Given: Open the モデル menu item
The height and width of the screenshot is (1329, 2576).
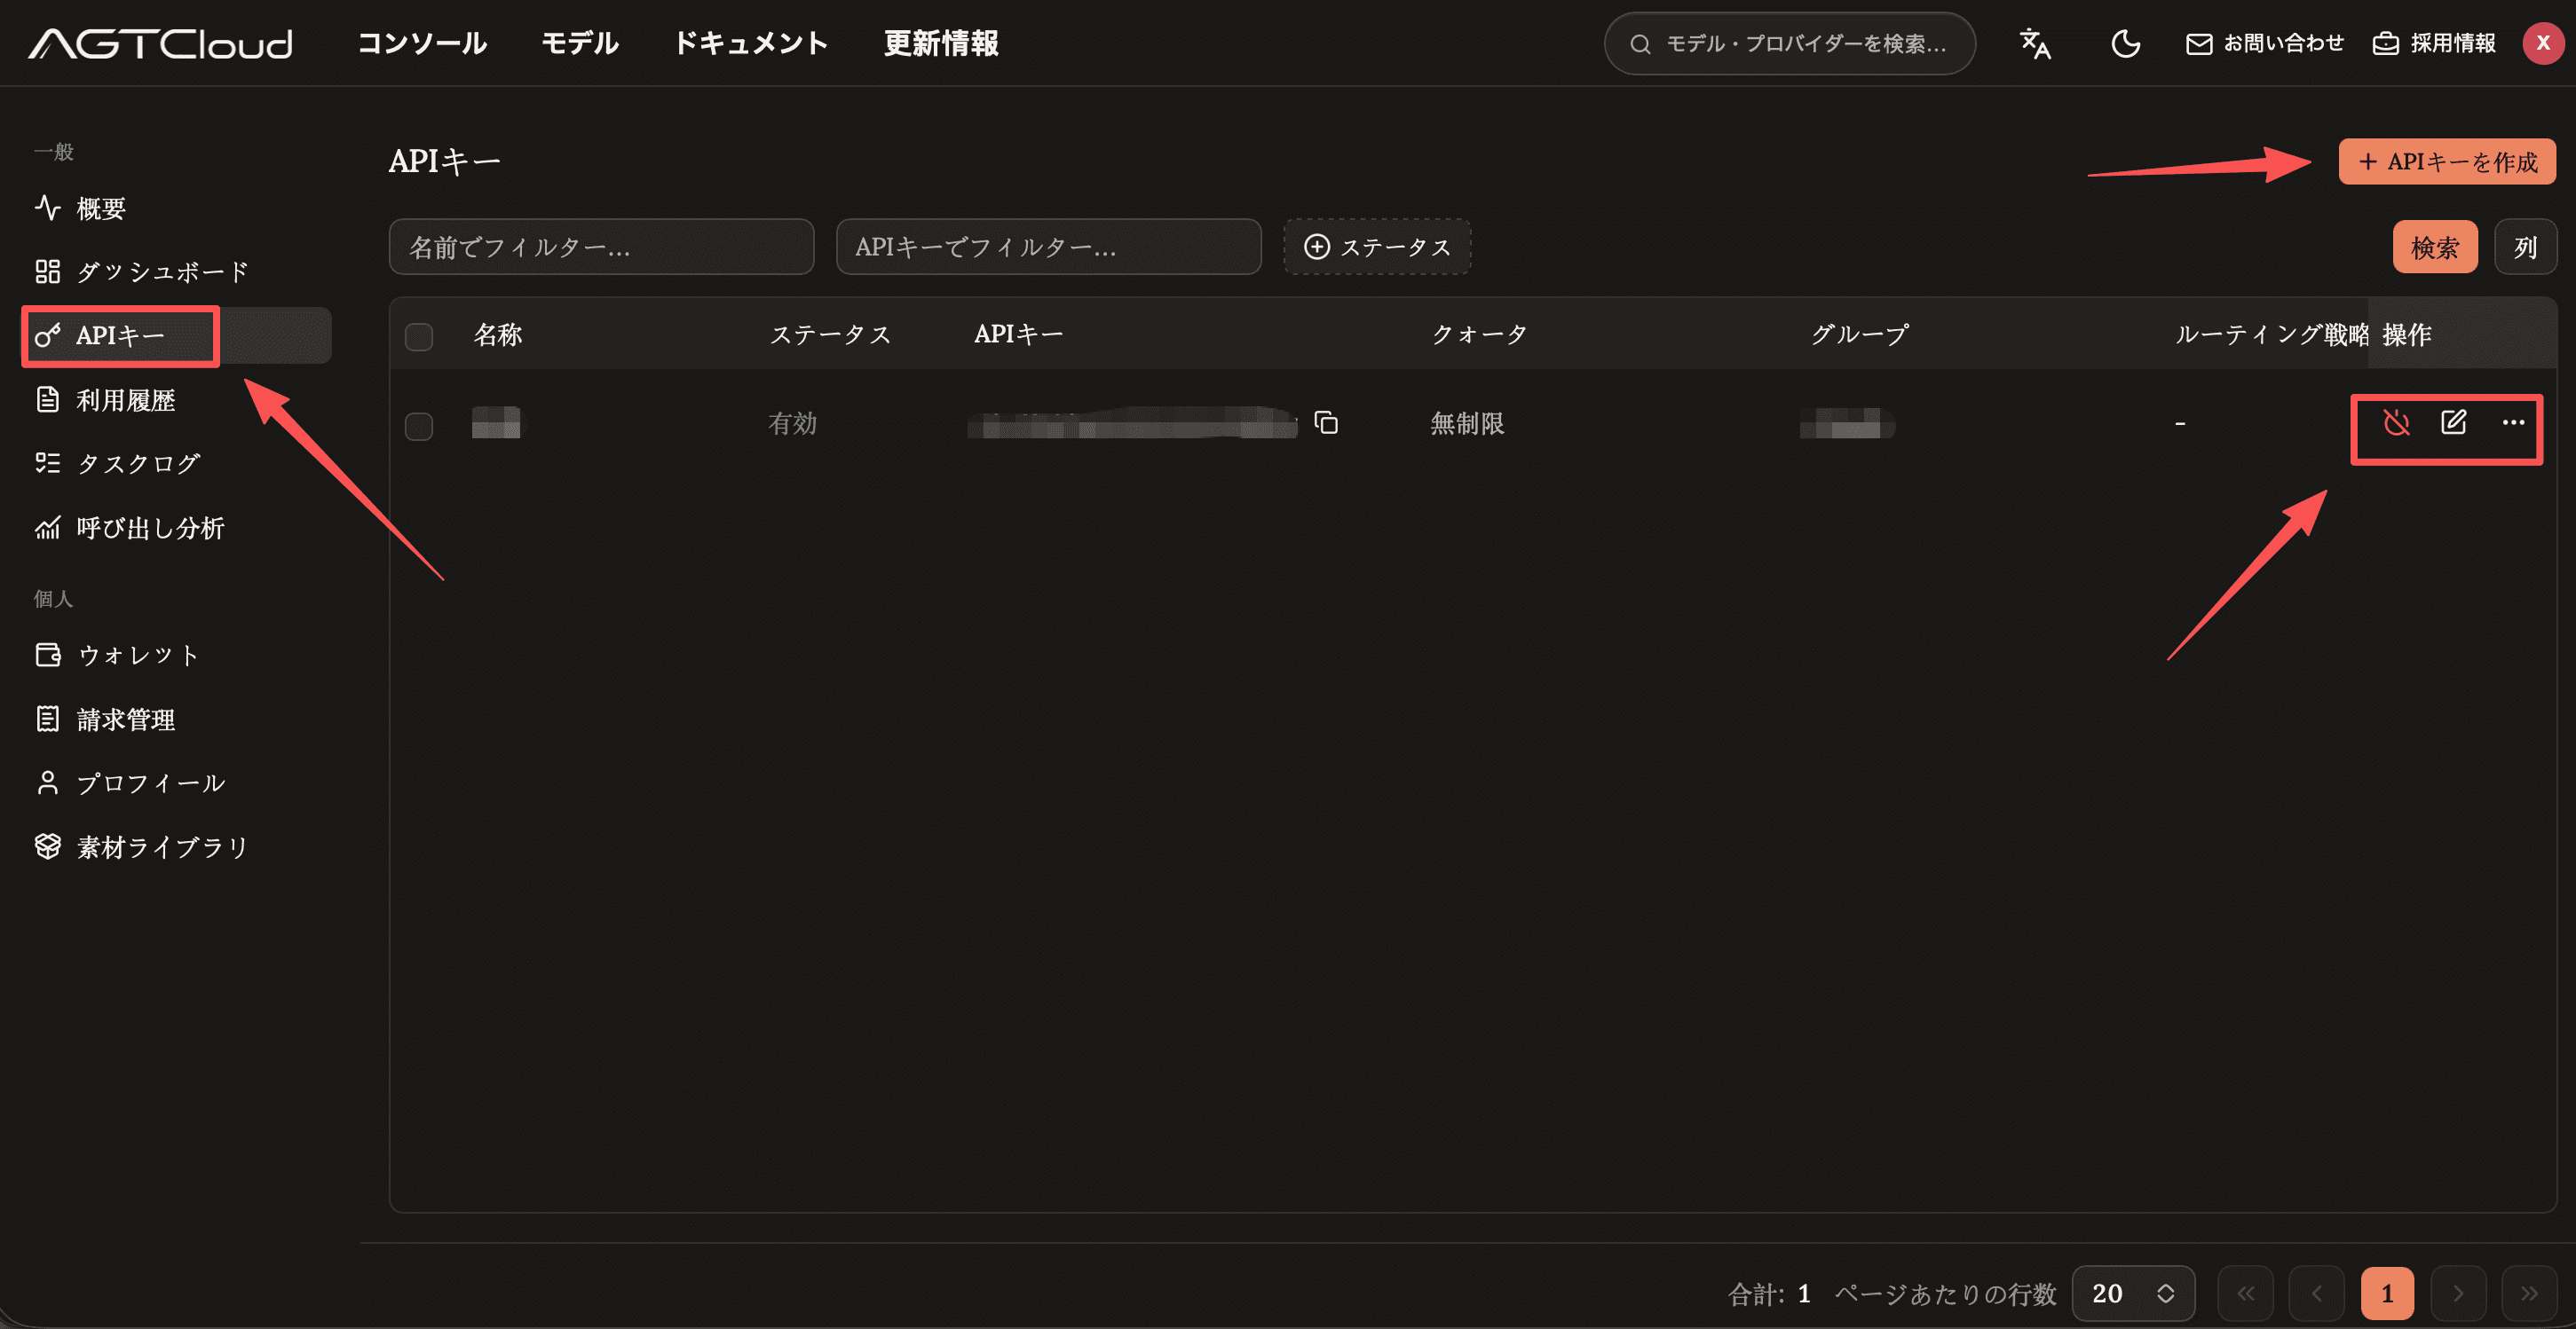Looking at the screenshot, I should [x=580, y=43].
